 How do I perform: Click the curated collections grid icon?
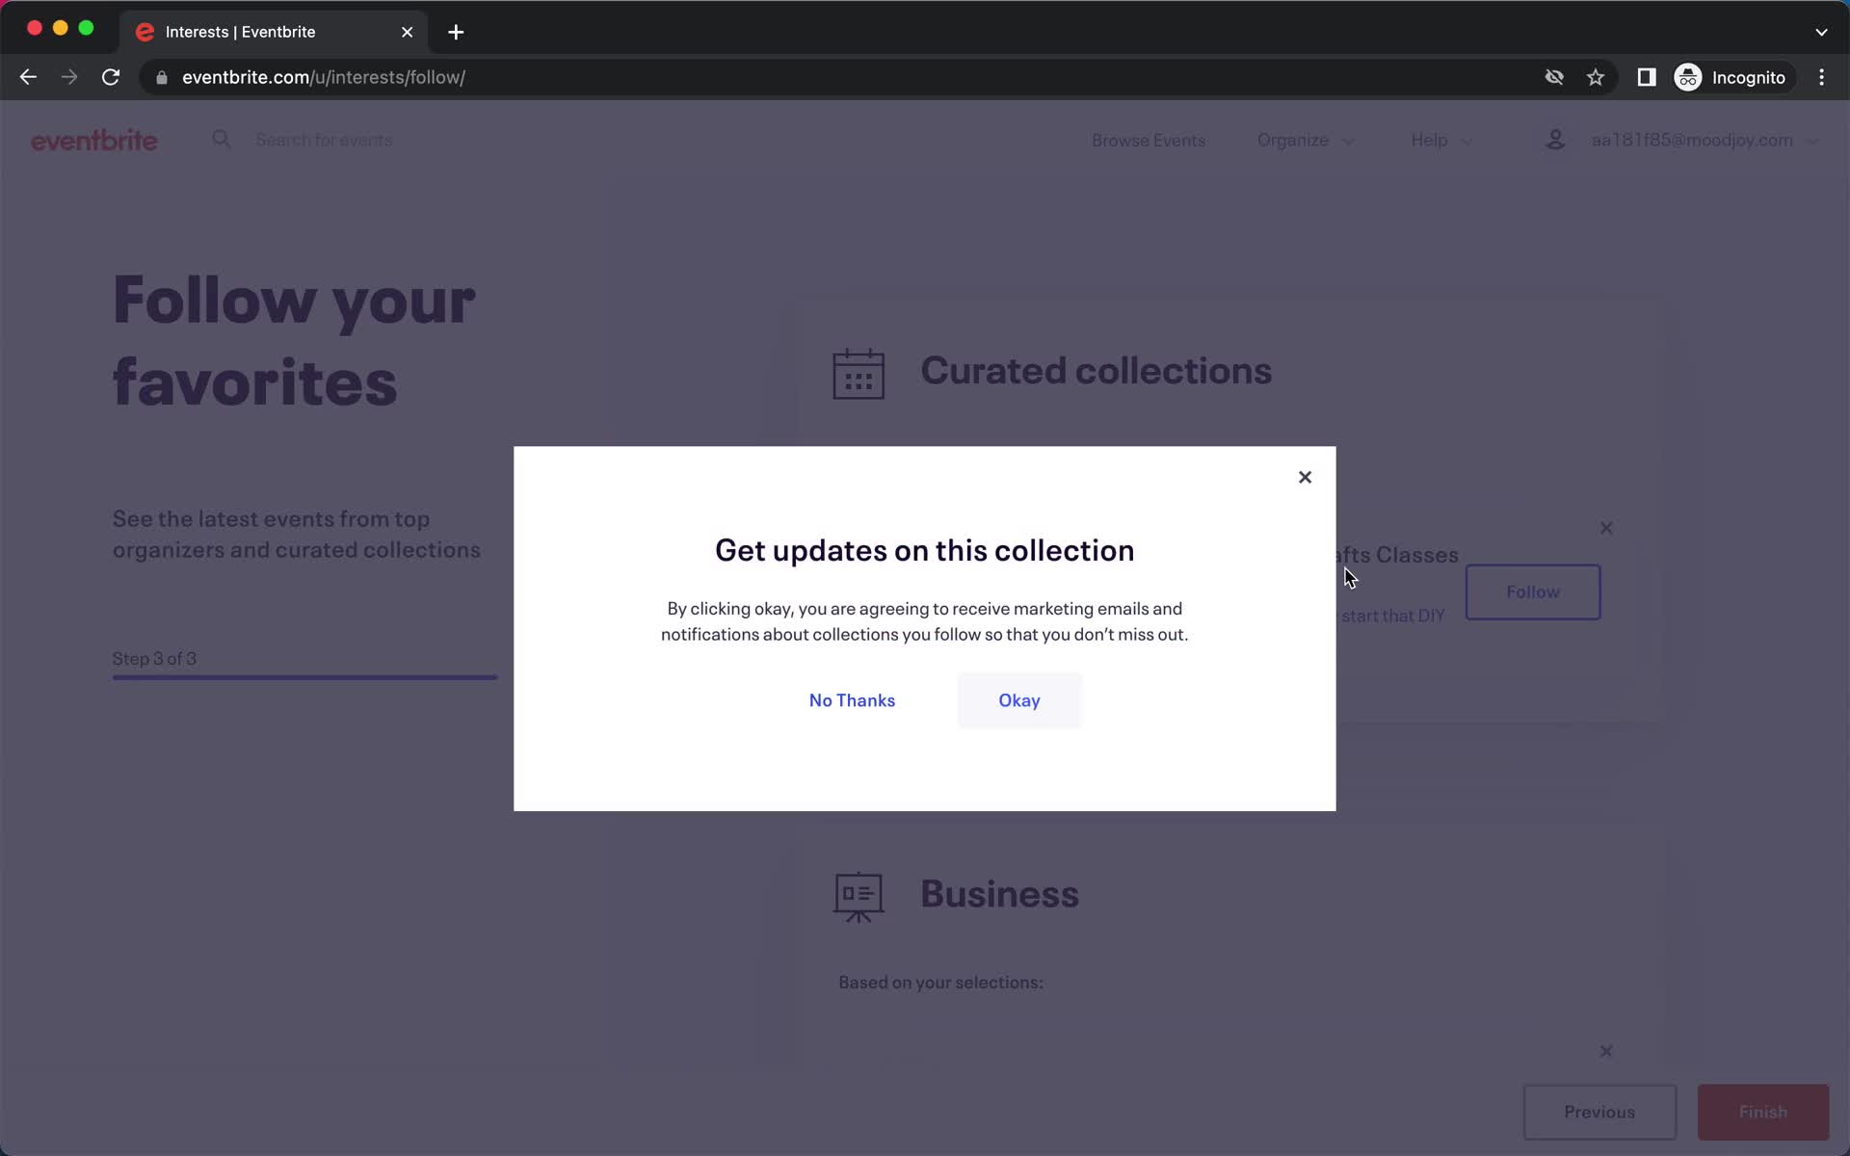point(858,373)
